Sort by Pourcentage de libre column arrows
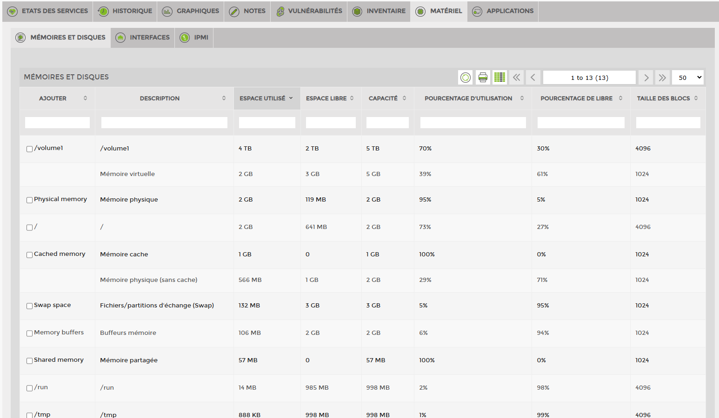This screenshot has height=418, width=719. [620, 98]
